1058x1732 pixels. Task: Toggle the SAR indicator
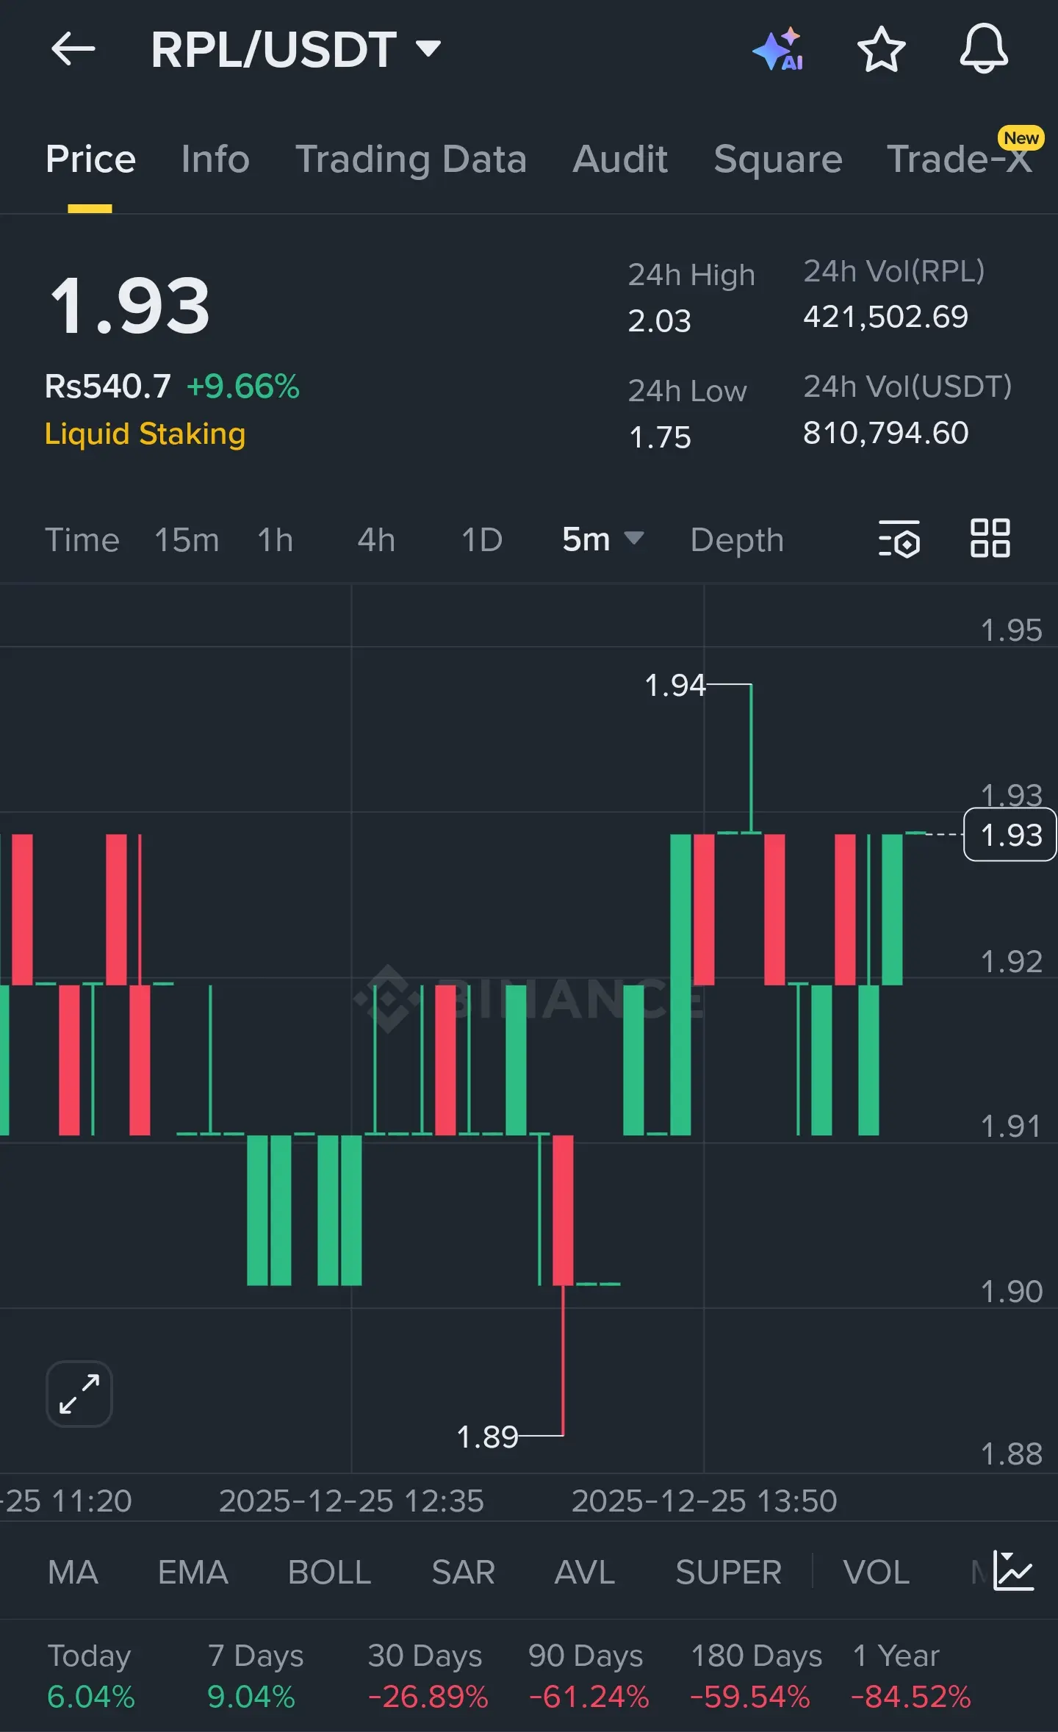click(463, 1572)
